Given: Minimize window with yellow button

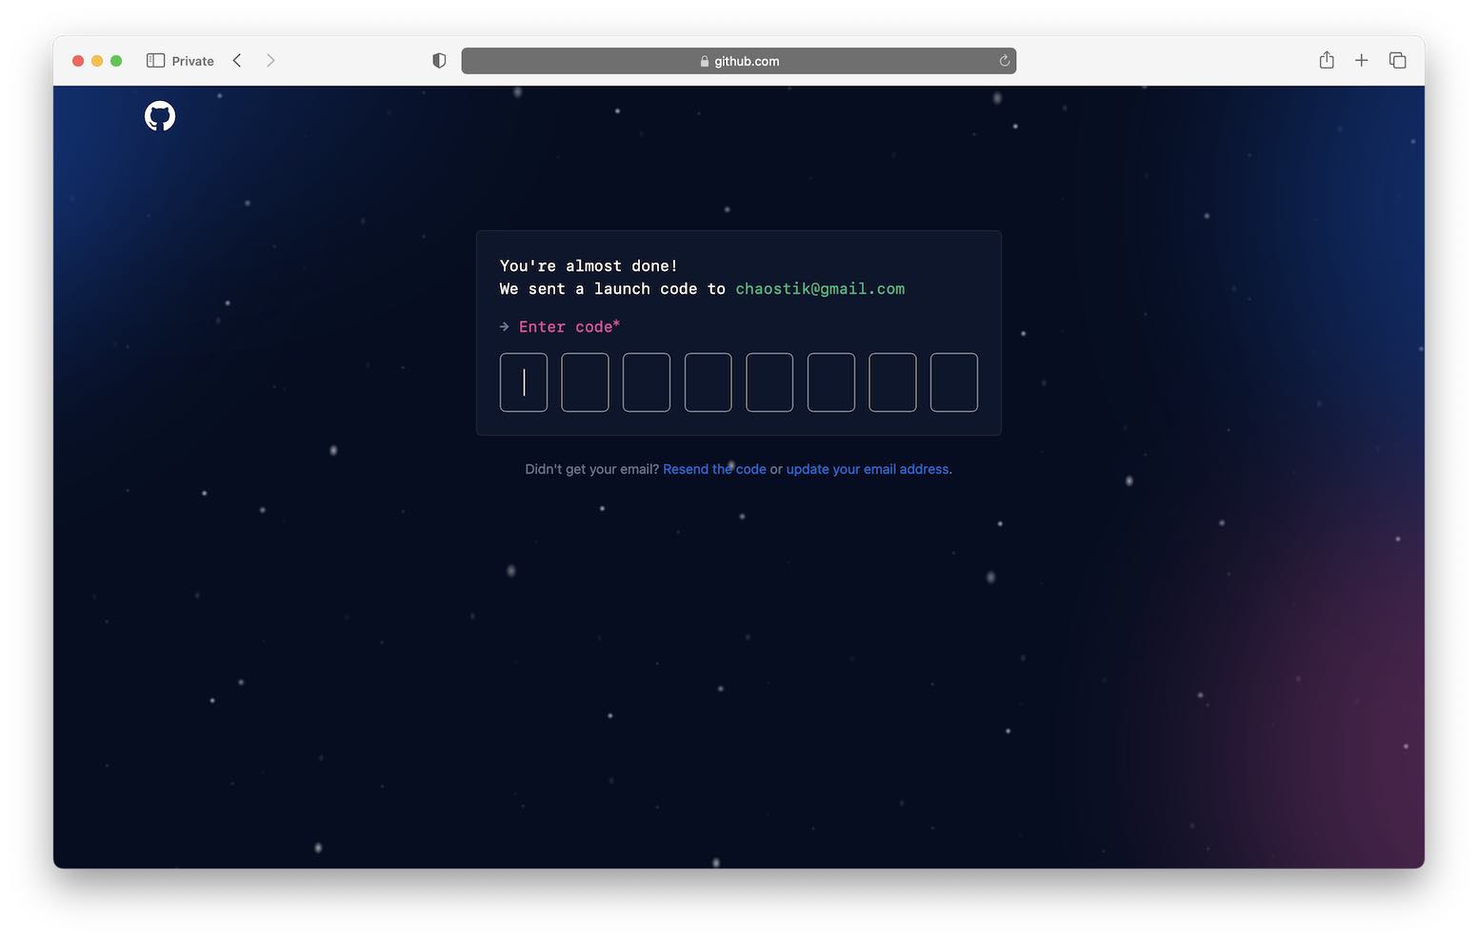Looking at the screenshot, I should [x=97, y=61].
